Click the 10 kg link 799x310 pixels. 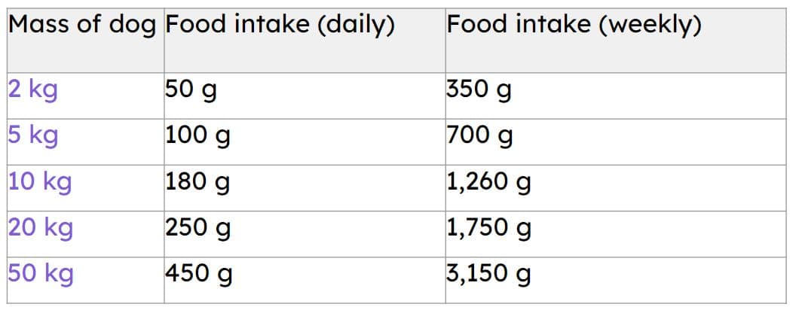click(x=39, y=181)
